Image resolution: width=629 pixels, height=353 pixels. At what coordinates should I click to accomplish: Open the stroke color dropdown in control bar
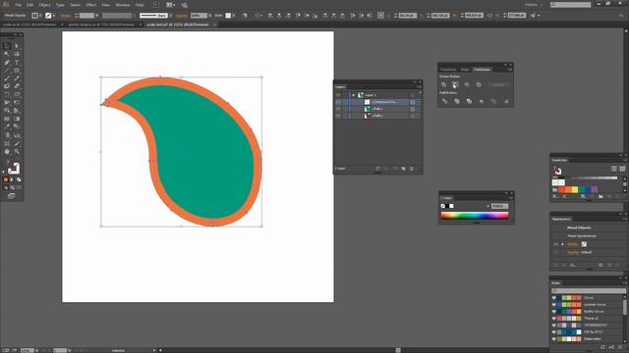[54, 16]
